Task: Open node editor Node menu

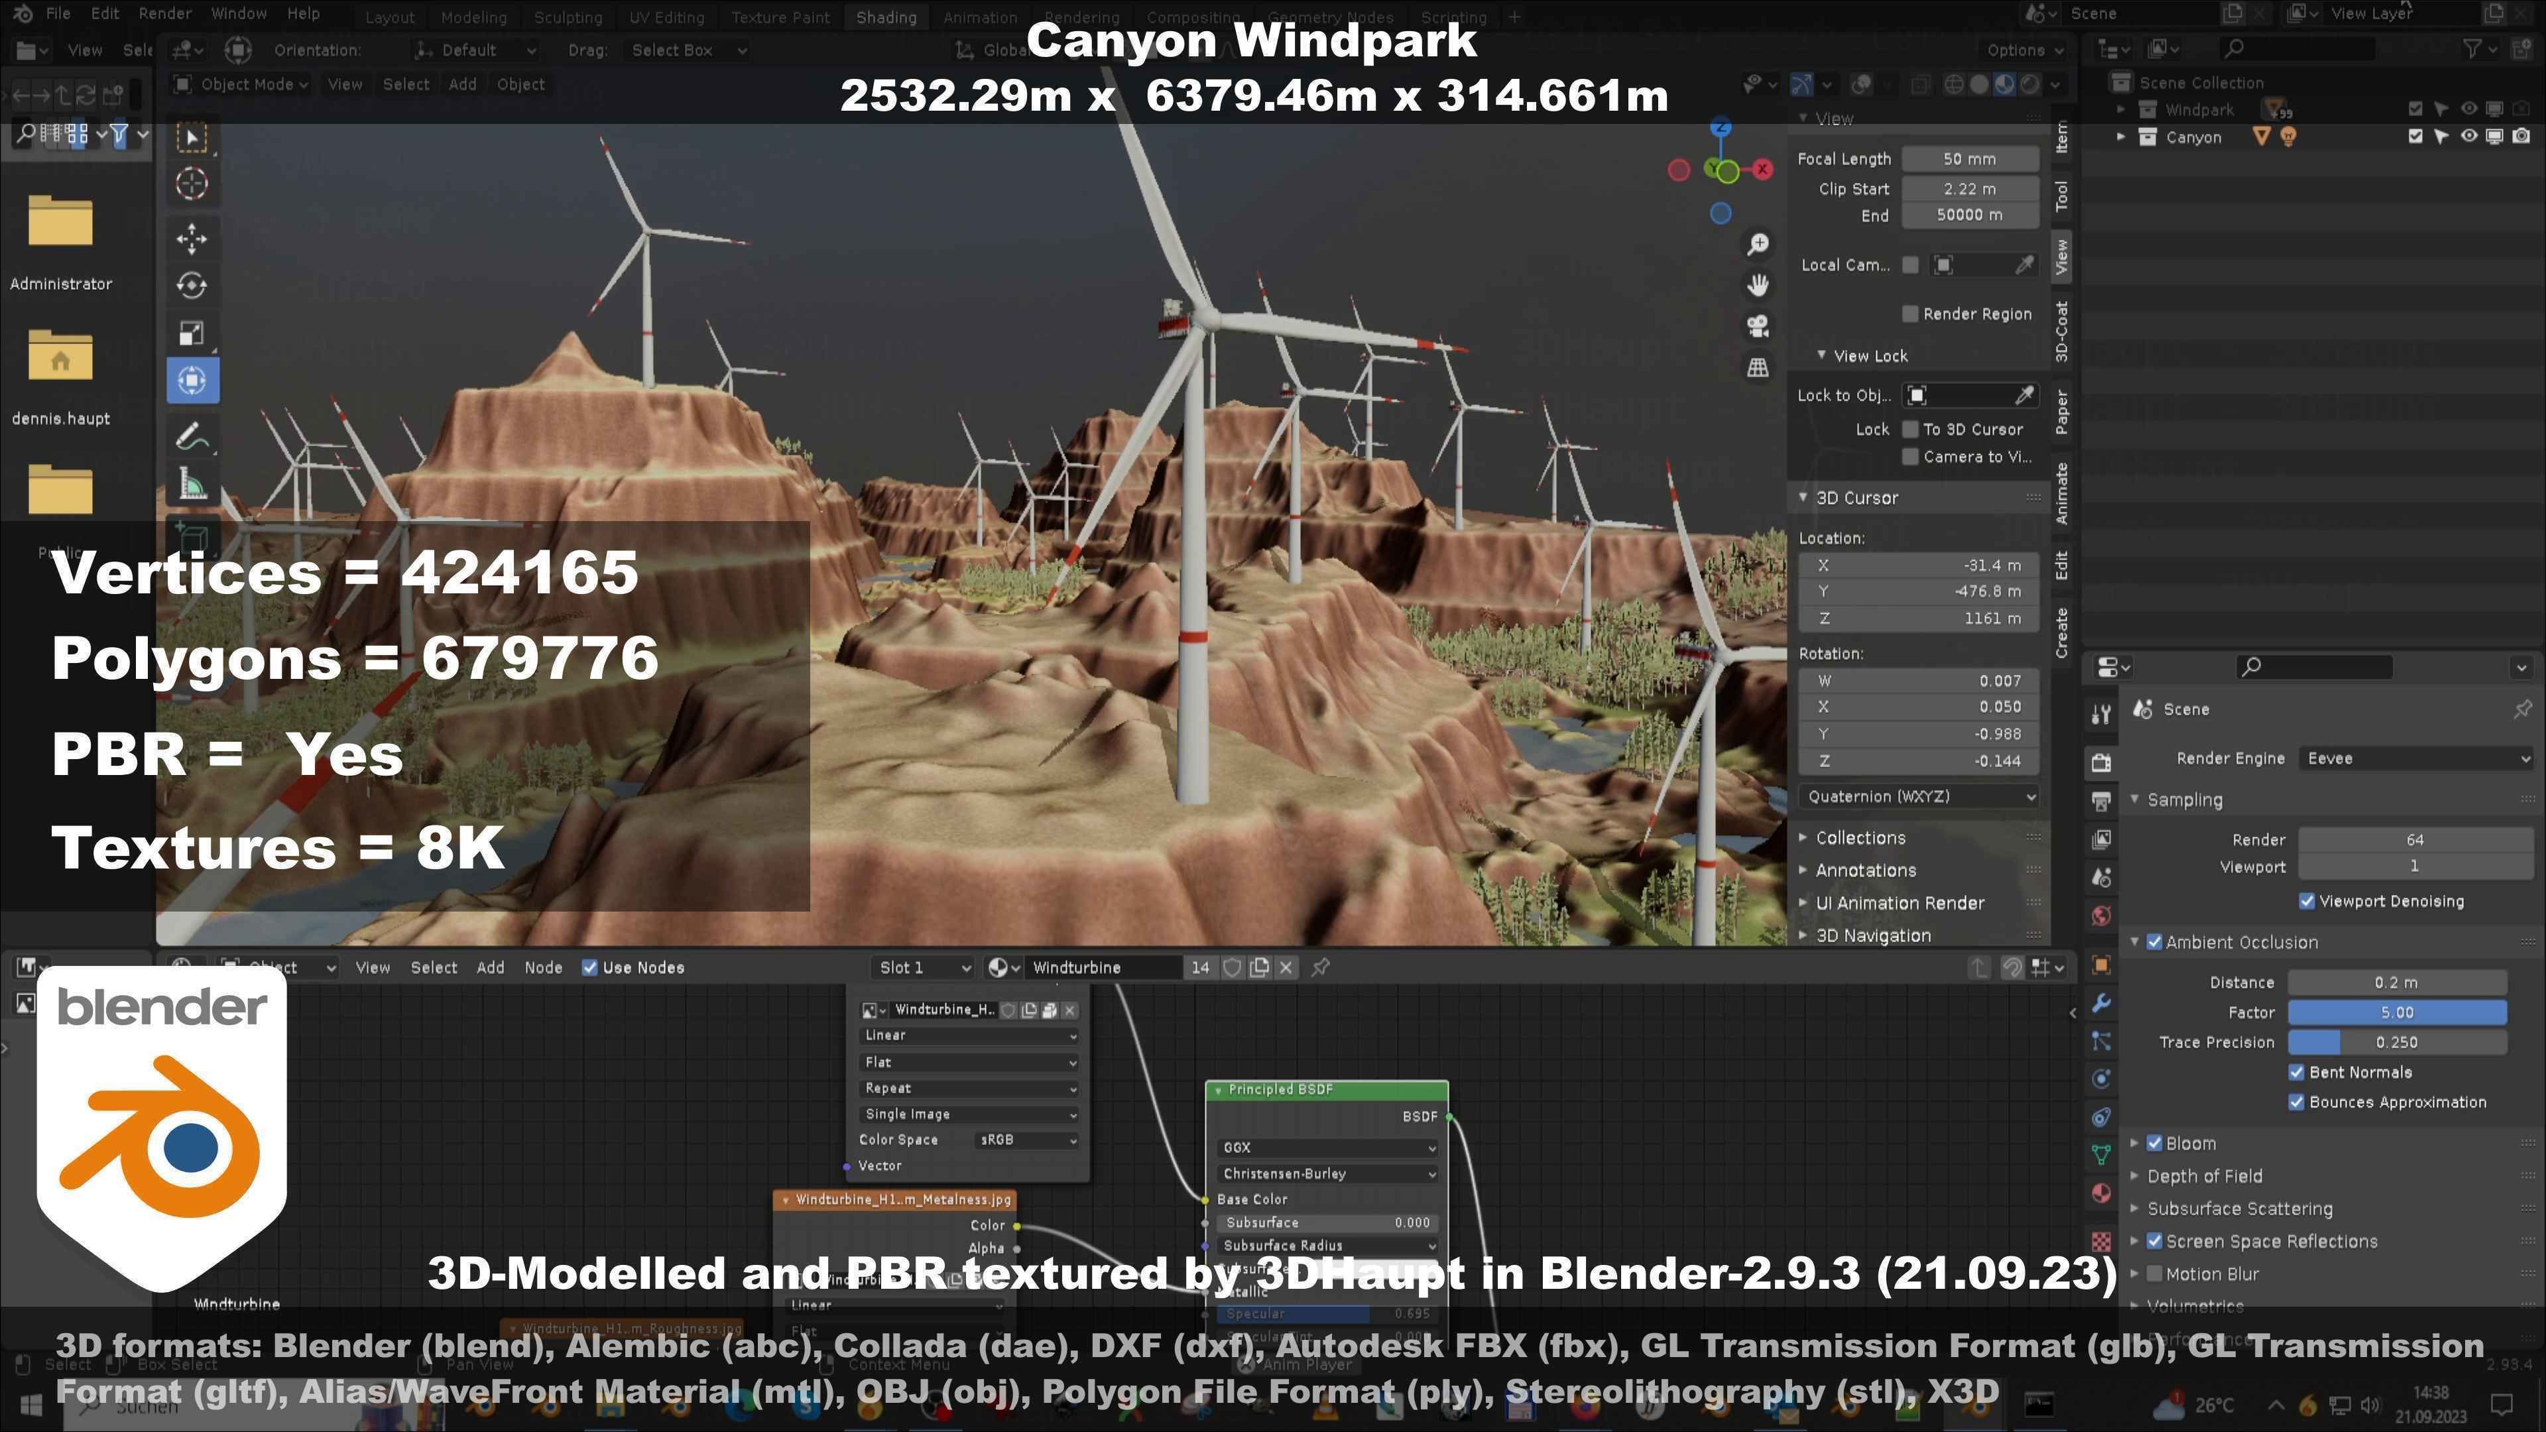Action: [542, 967]
